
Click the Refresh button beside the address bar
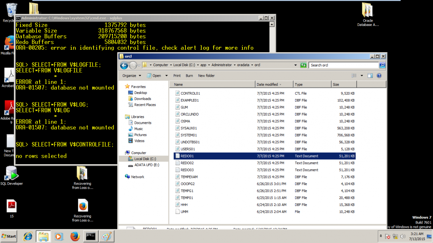click(303, 65)
